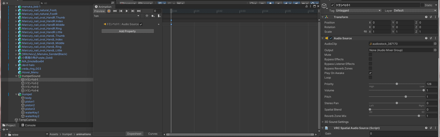Jump to last keyframe in Animation
Image resolution: width=440 pixels, height=137 pixels.
(x=139, y=11)
